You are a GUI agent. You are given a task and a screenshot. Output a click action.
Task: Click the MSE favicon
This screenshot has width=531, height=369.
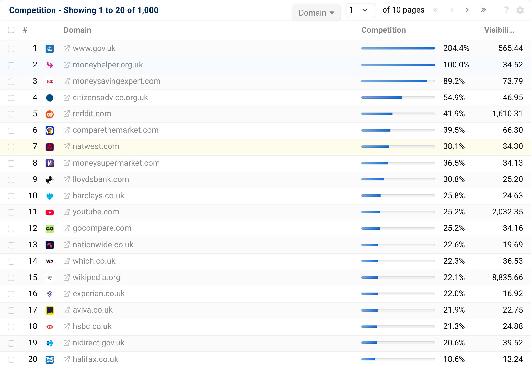point(50,82)
